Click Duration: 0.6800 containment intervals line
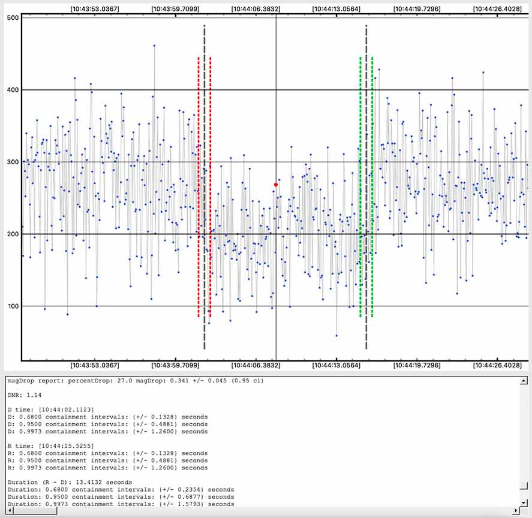This screenshot has width=532, height=518. pos(121,489)
